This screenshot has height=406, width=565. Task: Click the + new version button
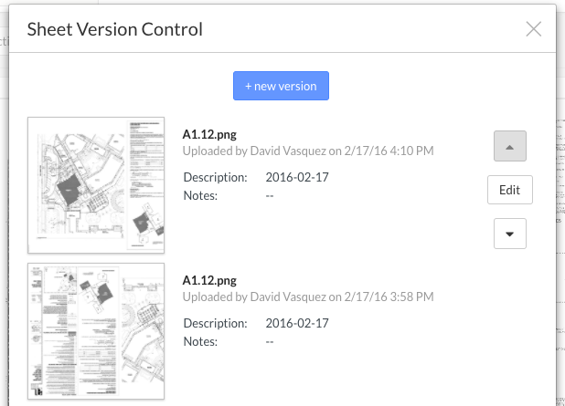281,86
